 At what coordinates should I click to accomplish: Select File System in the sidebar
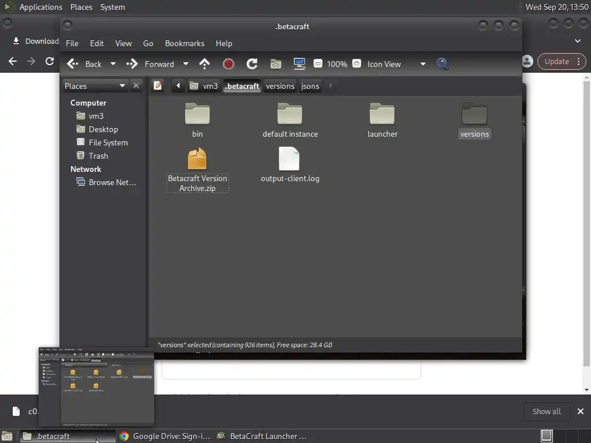pyautogui.click(x=103, y=142)
